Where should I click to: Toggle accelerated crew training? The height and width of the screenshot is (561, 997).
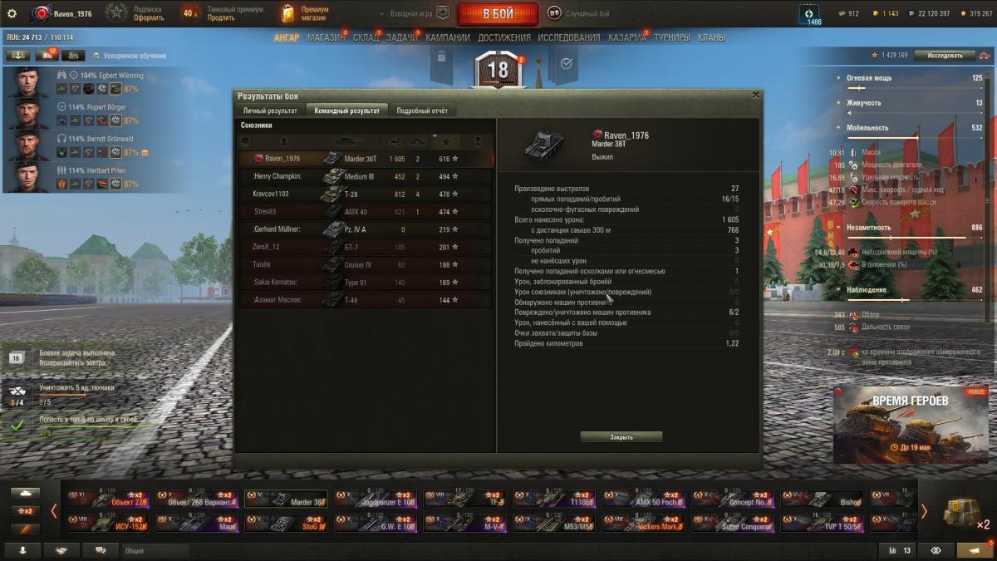click(129, 56)
